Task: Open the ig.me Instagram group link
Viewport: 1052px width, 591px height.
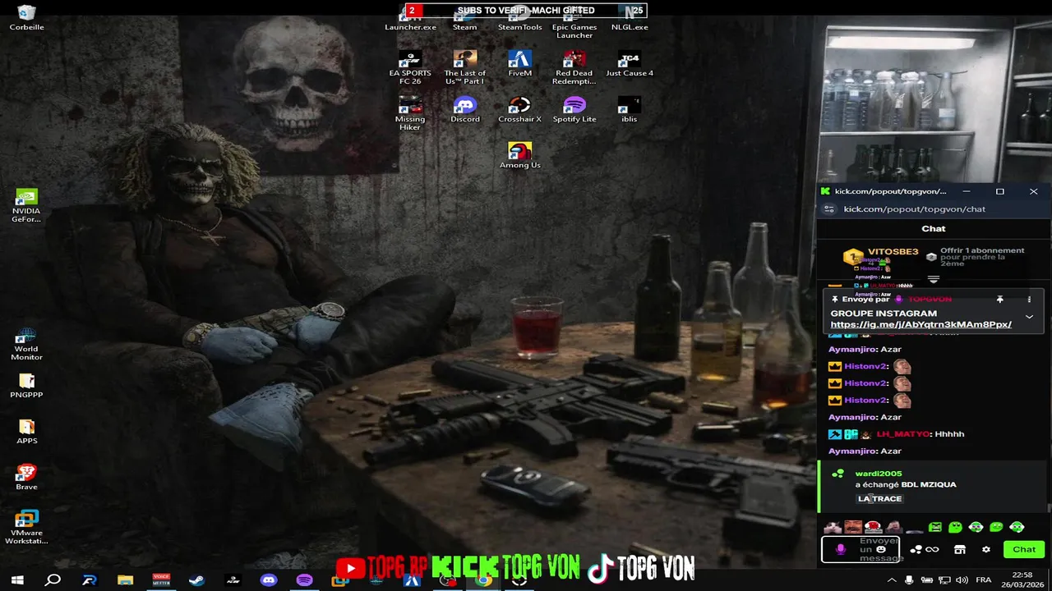Action: [x=920, y=324]
